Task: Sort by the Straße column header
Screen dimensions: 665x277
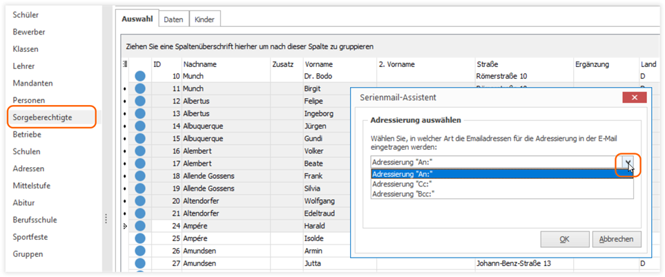Action: pos(524,64)
